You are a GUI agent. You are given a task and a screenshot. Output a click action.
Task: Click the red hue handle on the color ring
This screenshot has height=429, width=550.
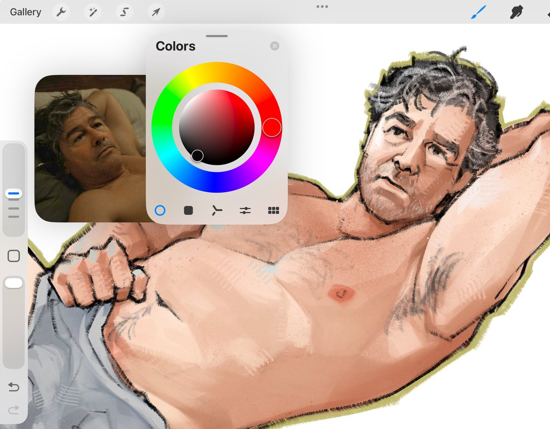pyautogui.click(x=272, y=128)
